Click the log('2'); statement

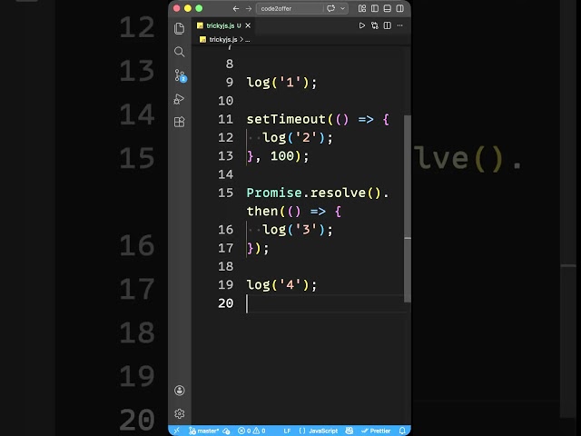[x=298, y=138]
